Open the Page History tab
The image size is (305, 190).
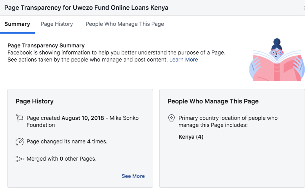57,24
